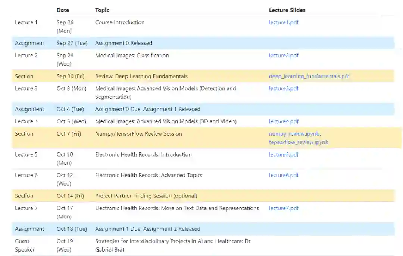Screen dimensions: 403x256
Task: Open lecture6.pdf slides
Action: 284,175
